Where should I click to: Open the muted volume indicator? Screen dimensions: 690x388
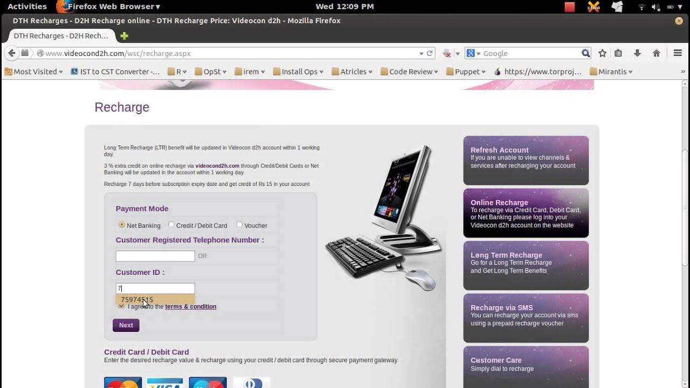coord(656,7)
